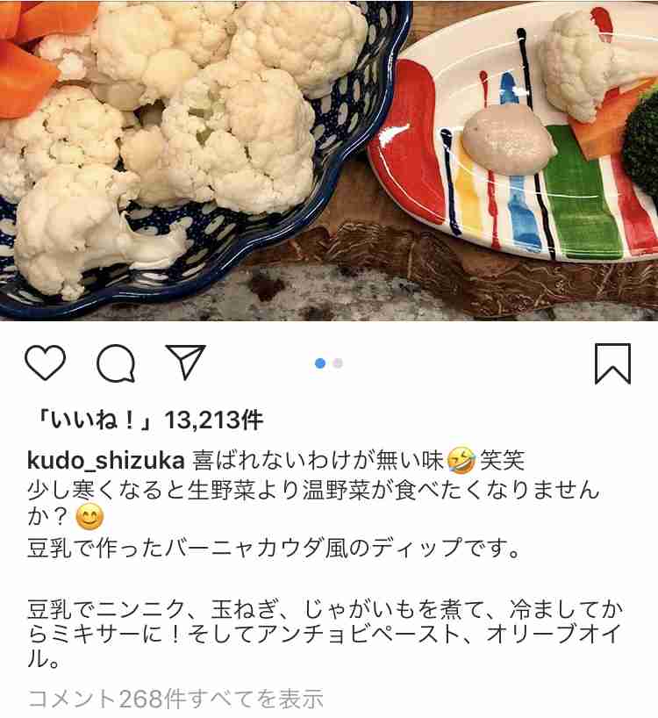Viewport: 658px width, 718px height.
Task: Tap recipe paragraph mentioning ニンニク
Action: click(325, 634)
